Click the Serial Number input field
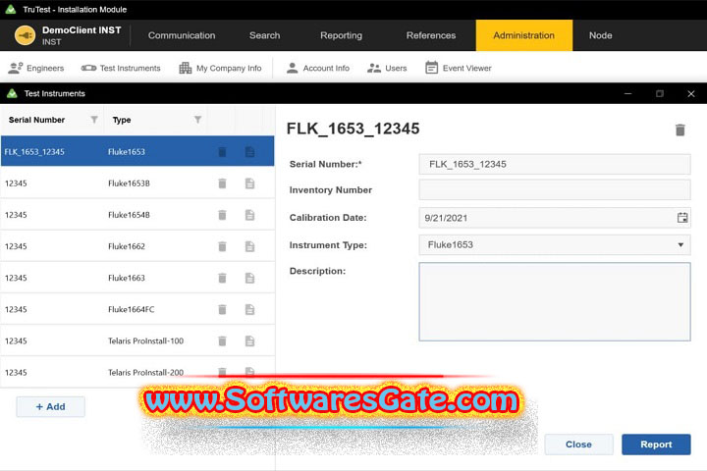707x471 pixels. (x=554, y=164)
